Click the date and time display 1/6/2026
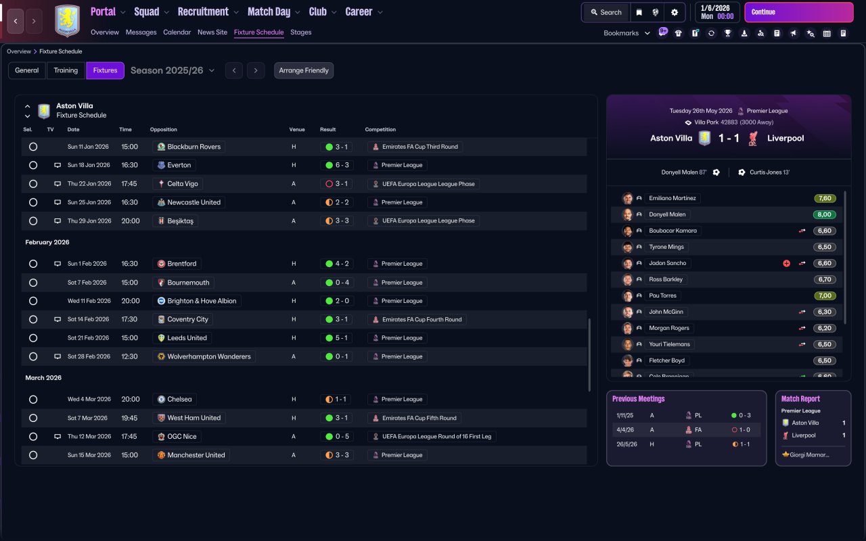Image resolution: width=866 pixels, height=541 pixels. coord(717,12)
